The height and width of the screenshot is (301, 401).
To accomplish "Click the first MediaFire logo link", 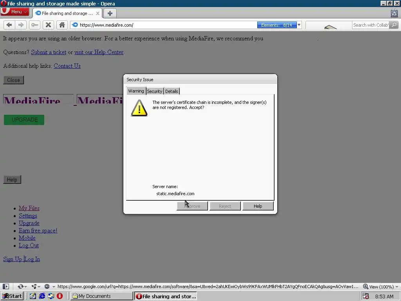I will click(38, 100).
